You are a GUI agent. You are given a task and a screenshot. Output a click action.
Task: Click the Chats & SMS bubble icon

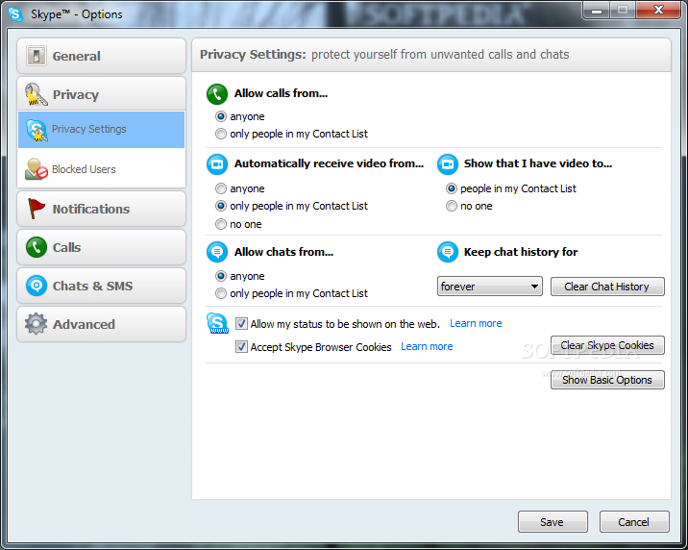(x=36, y=286)
